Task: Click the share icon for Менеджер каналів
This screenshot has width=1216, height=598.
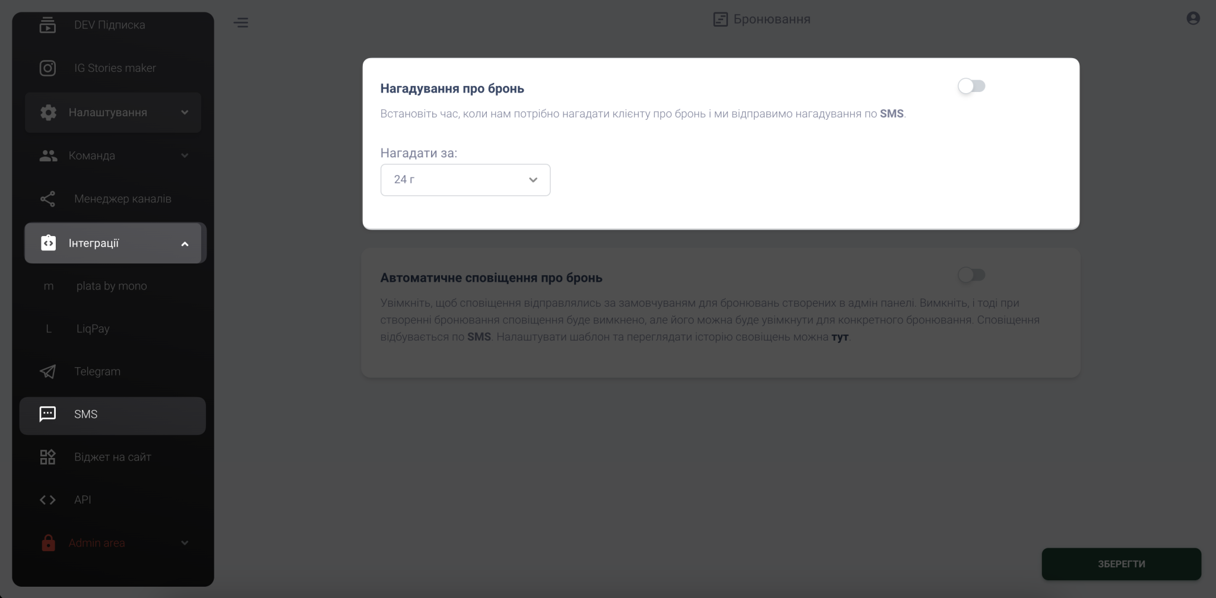Action: (47, 199)
